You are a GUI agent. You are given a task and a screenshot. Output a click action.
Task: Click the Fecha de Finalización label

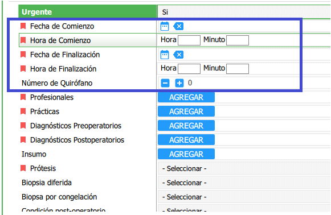(65, 55)
